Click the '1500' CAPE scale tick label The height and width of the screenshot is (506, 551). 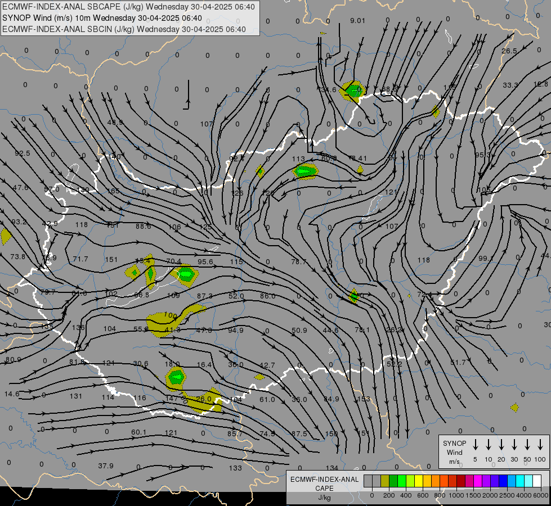[x=473, y=495]
